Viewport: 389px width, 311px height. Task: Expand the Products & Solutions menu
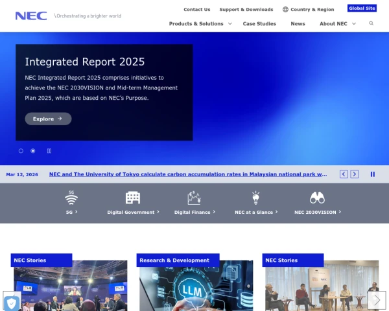(200, 23)
